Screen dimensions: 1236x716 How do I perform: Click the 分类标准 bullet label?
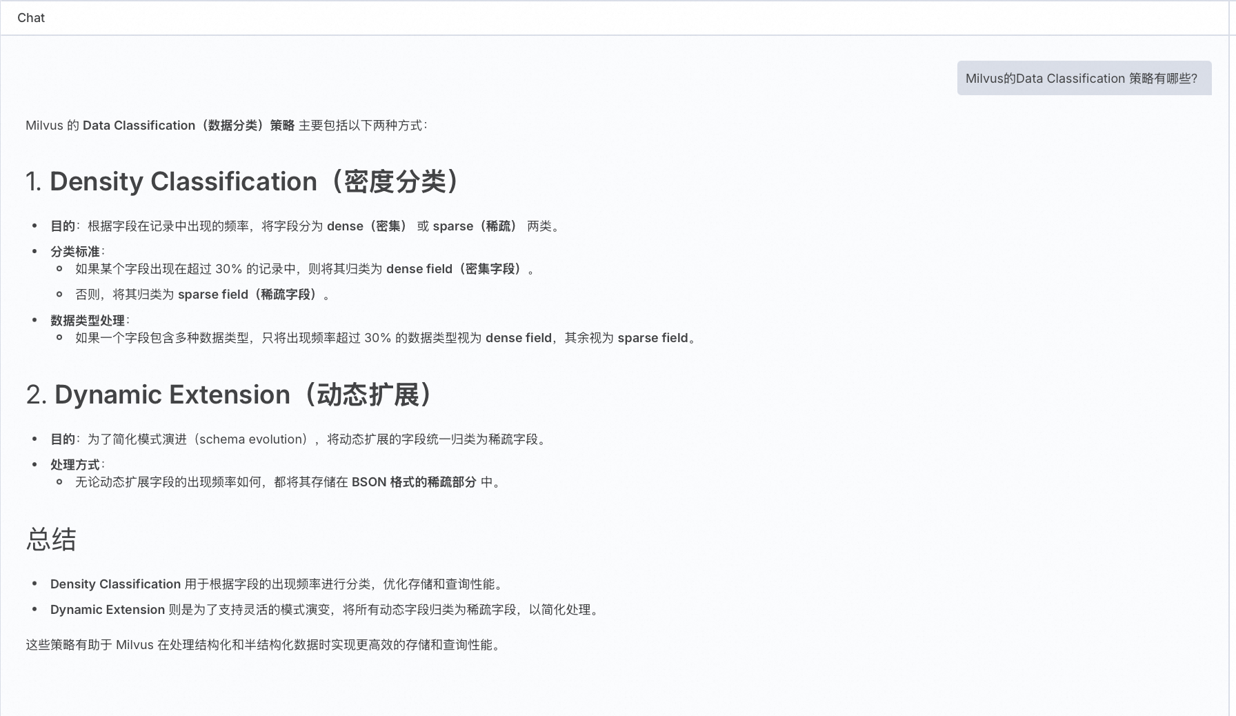coord(77,252)
